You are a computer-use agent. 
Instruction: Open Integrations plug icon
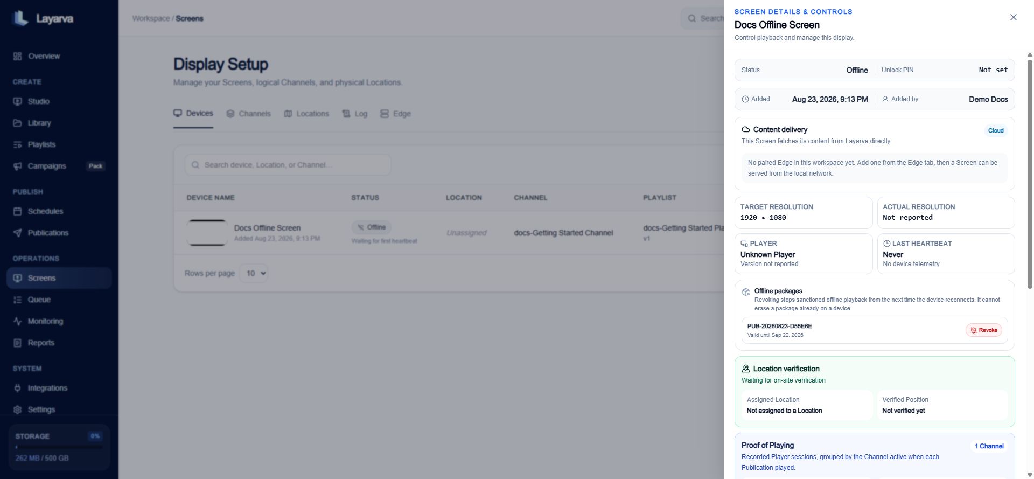coord(18,388)
